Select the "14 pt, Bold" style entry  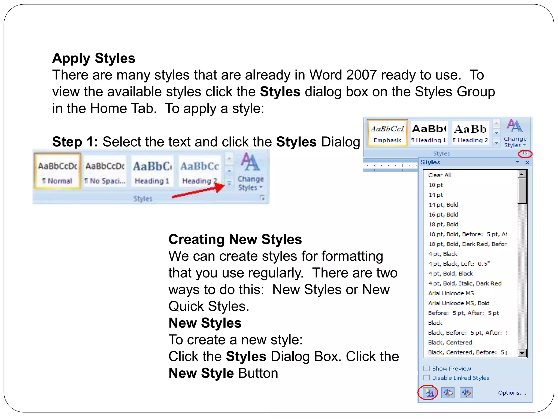click(x=443, y=205)
